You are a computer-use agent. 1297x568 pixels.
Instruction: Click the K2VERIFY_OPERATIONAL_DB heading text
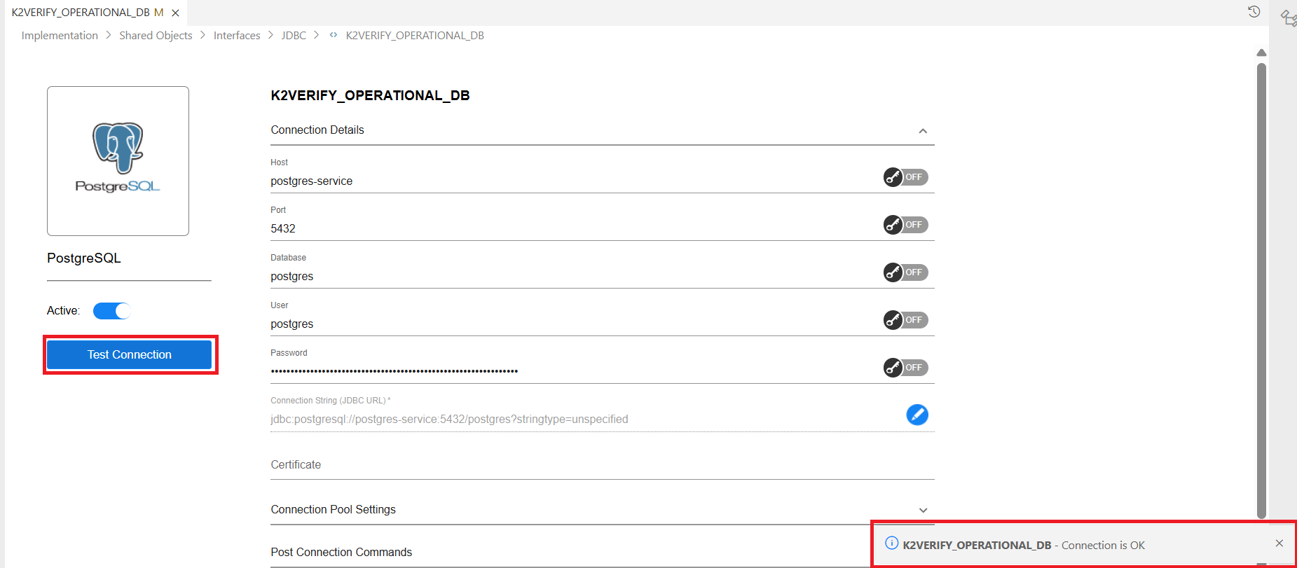[370, 95]
